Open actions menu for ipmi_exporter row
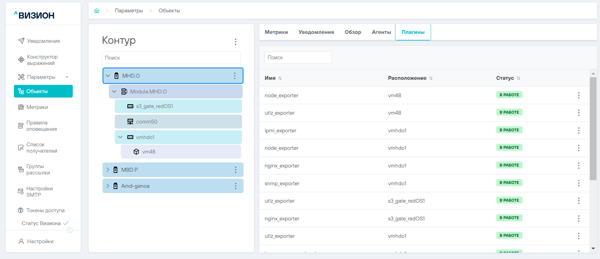 [578, 130]
